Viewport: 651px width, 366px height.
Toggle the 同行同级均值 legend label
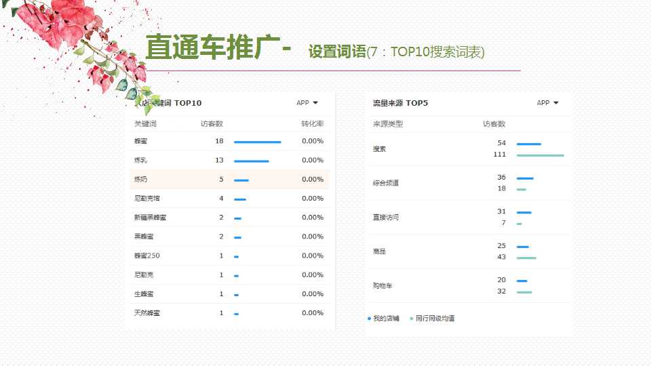(435, 319)
